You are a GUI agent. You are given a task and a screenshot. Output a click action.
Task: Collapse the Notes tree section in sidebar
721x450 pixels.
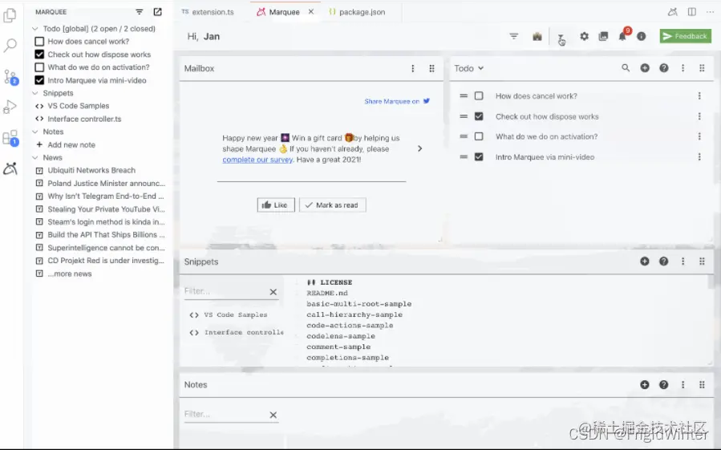pyautogui.click(x=35, y=132)
